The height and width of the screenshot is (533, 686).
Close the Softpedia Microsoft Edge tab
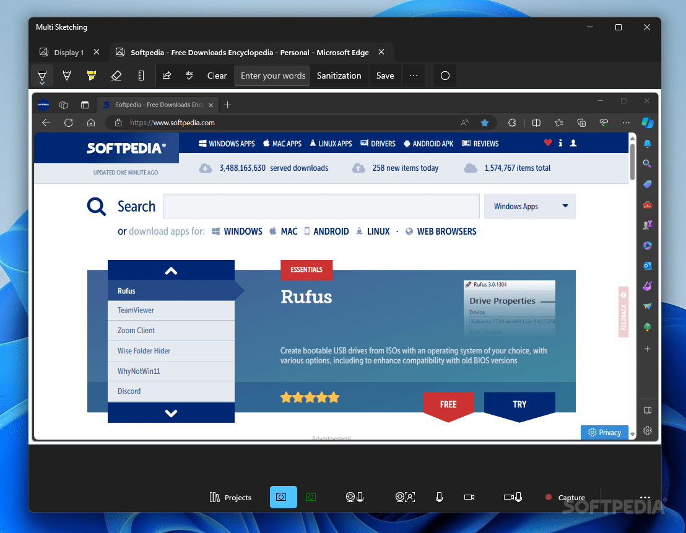tap(381, 52)
